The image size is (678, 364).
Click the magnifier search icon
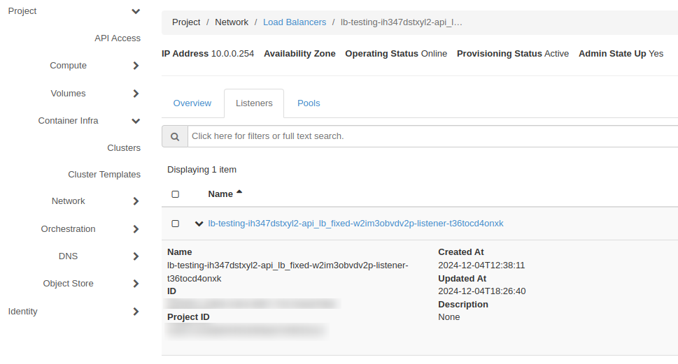coord(175,136)
